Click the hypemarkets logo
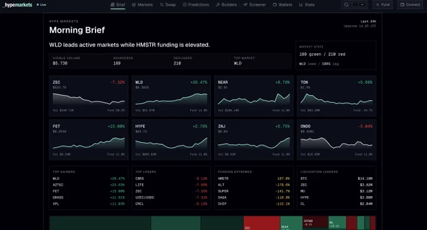This screenshot has height=230, width=427. [18, 4]
